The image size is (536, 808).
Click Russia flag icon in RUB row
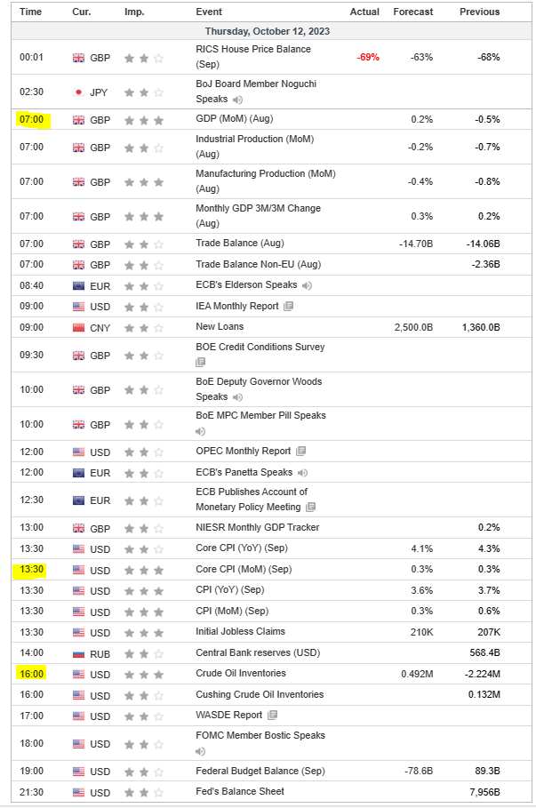(78, 652)
